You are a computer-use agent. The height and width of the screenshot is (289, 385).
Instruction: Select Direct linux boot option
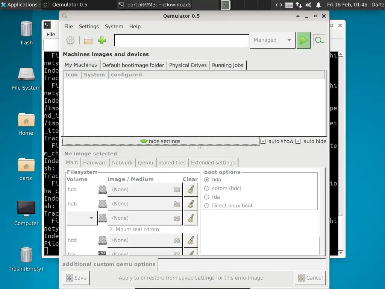[207, 206]
